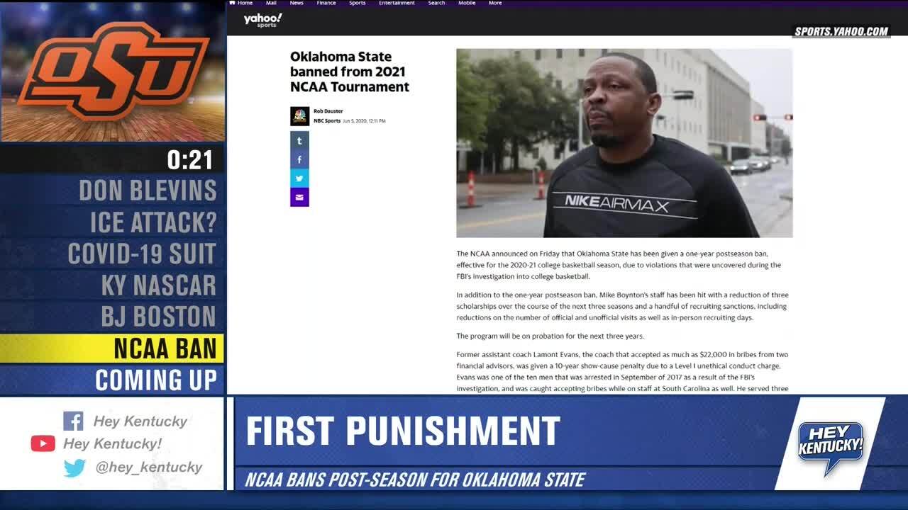Viewport: 908px width, 510px height.
Task: Open the Home menu item
Action: point(241,3)
